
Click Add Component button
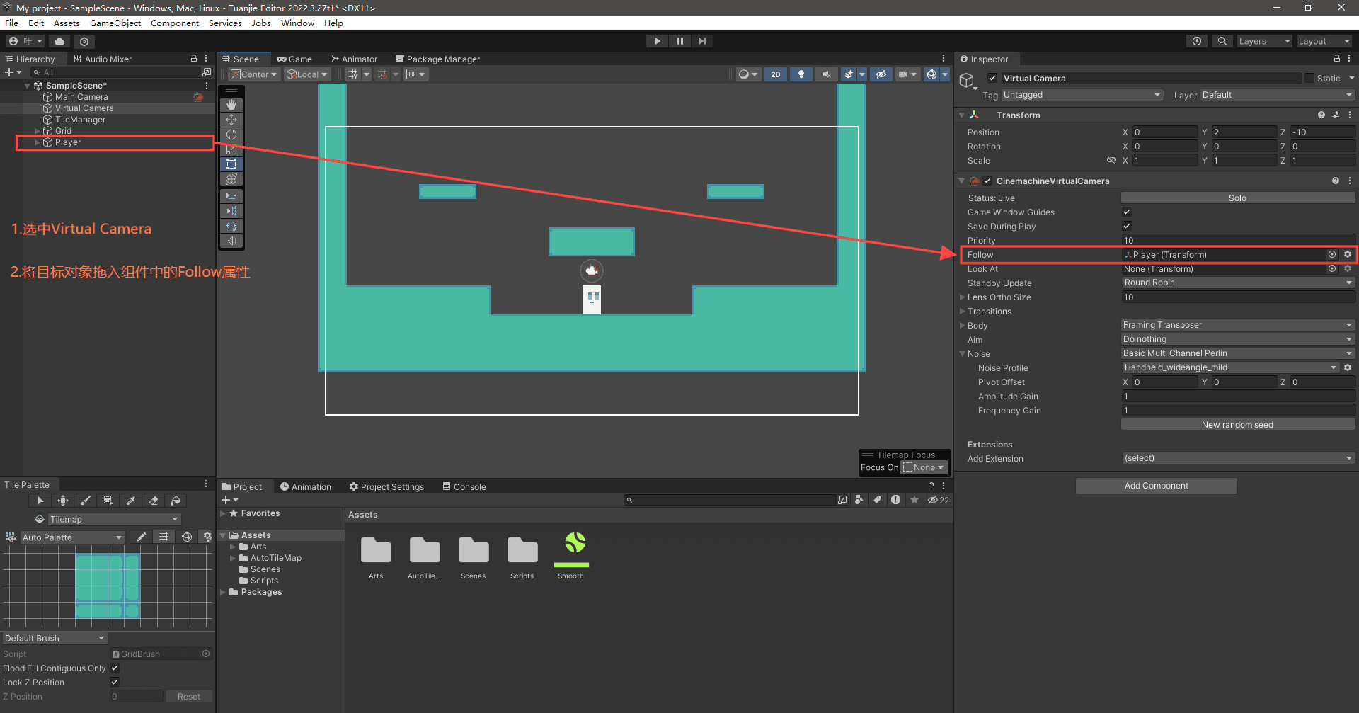click(1157, 486)
